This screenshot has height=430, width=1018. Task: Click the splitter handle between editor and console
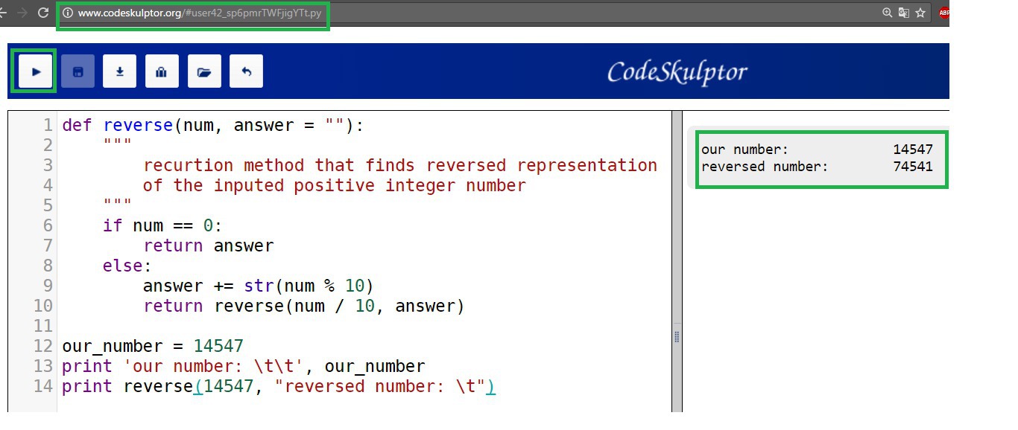[677, 336]
